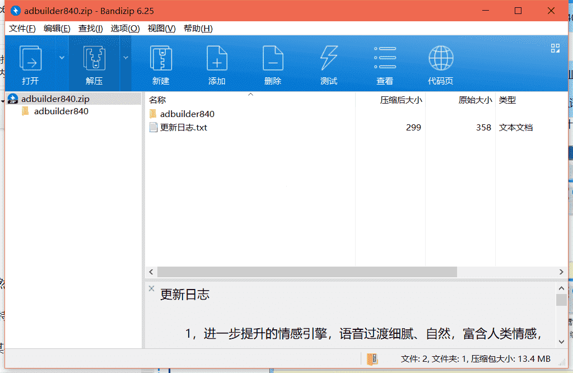The width and height of the screenshot is (573, 373).
Task: Click the Code page (代码页) globe icon
Action: (x=441, y=58)
